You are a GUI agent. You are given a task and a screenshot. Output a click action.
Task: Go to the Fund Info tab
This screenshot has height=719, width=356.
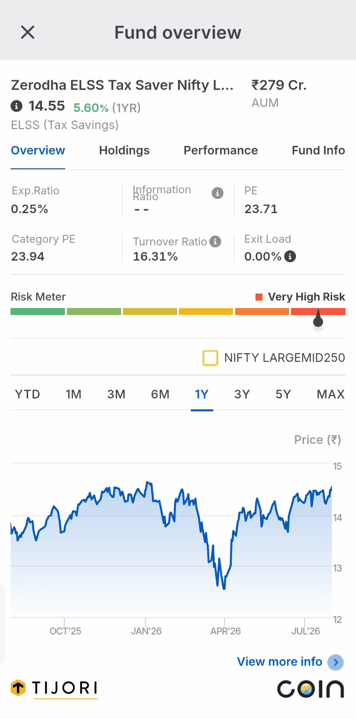click(x=318, y=150)
